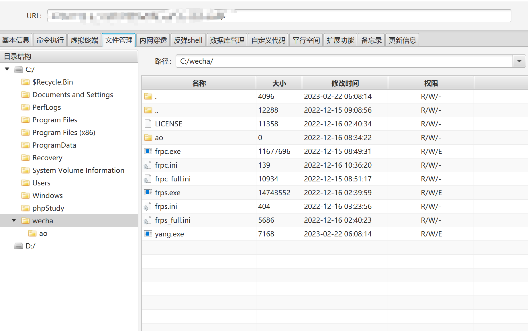This screenshot has width=528, height=331.
Task: Select the frps.ini file name
Action: [166, 206]
